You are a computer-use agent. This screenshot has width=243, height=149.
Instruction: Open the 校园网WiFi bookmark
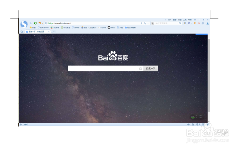click(43, 28)
